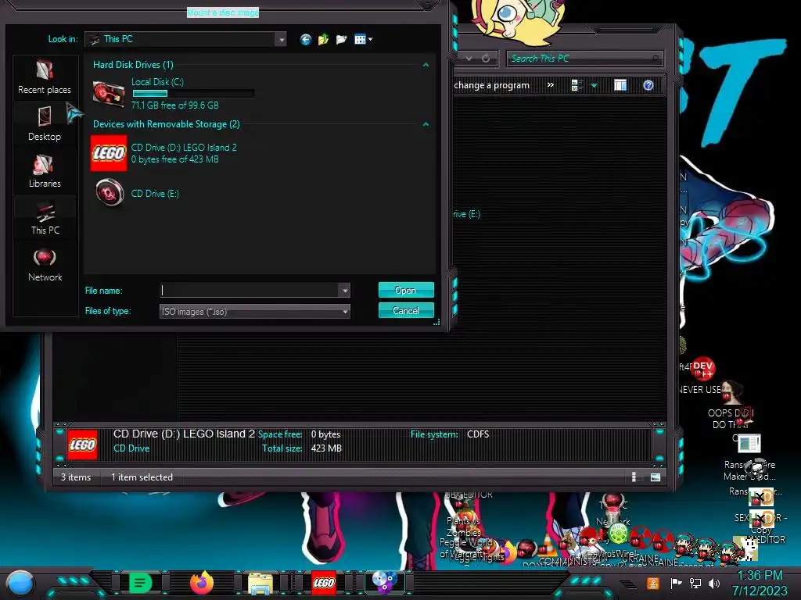Click the 'CD Drive (E:)' label in dialog
The height and width of the screenshot is (600, 801).
click(x=155, y=194)
